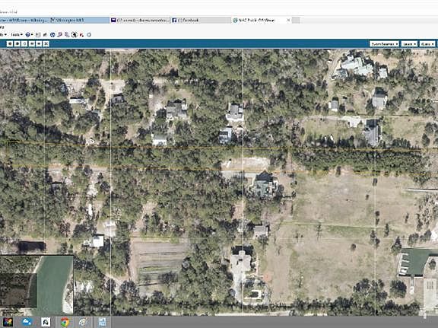Open the white square taskbar icon with black figure
This screenshot has height=328, width=438.
(x=46, y=322)
